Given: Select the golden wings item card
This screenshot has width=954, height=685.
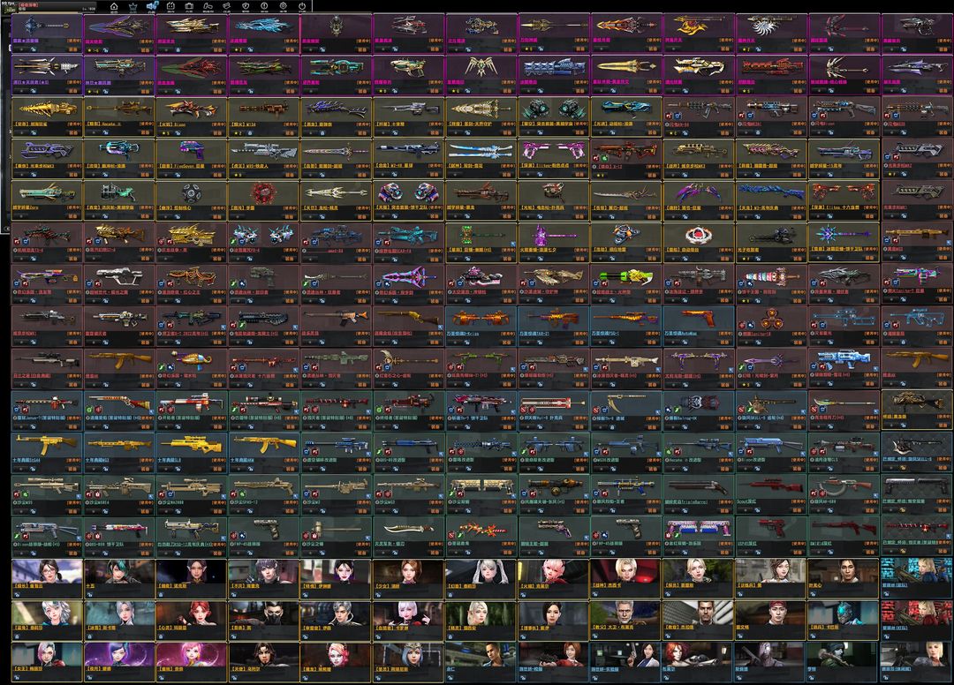Looking at the screenshot, I should tap(481, 75).
